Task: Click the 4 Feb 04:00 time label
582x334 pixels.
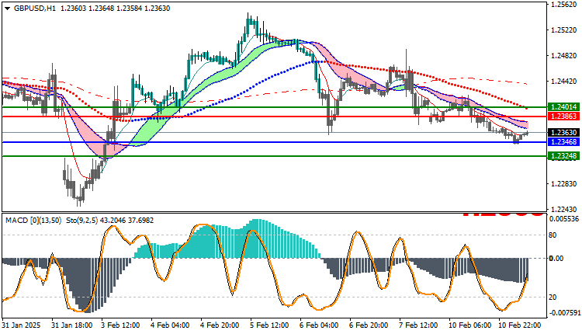Action: [x=171, y=325]
